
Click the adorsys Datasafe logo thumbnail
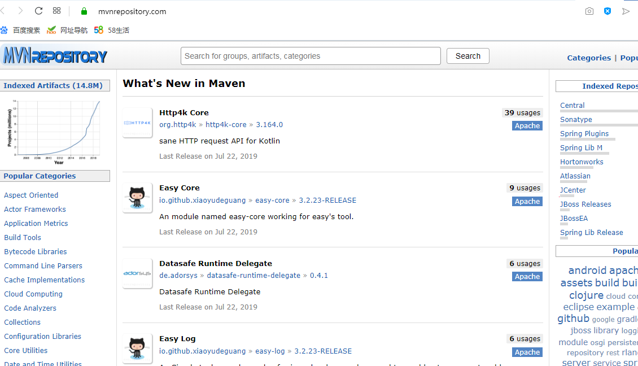pyautogui.click(x=137, y=273)
